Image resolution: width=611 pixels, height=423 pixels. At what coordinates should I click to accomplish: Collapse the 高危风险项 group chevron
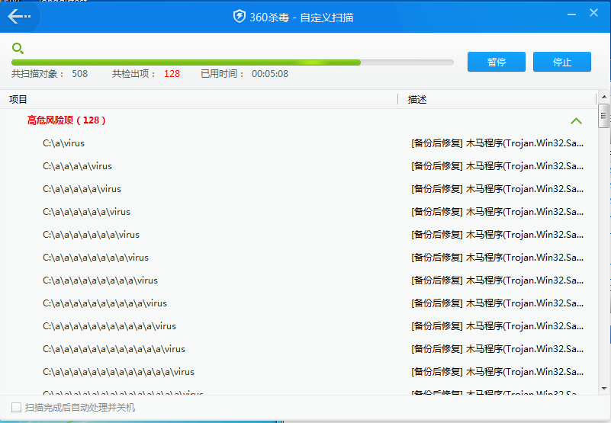coord(576,120)
